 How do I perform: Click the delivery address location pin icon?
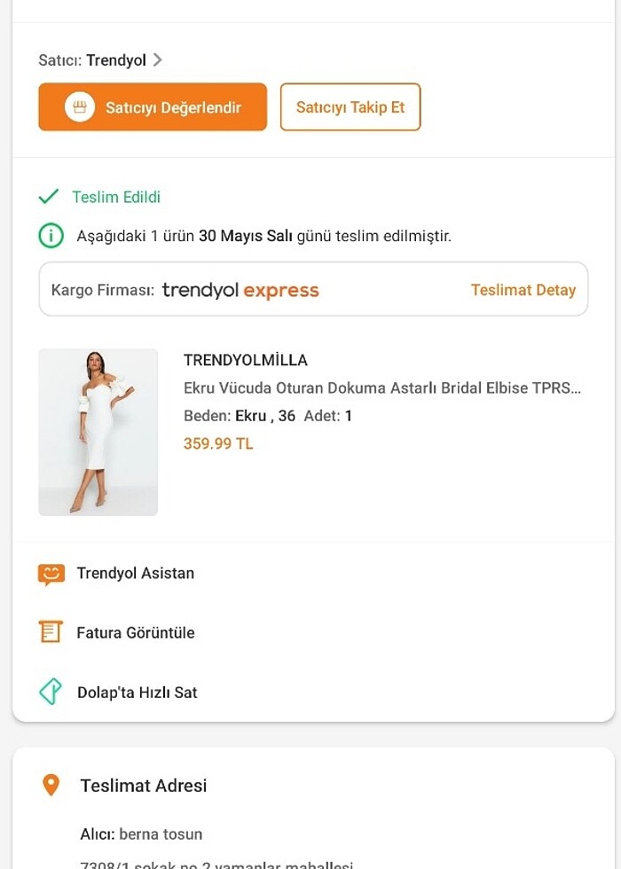(x=51, y=785)
